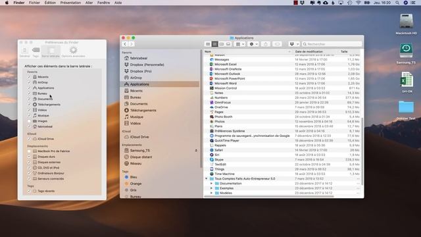This screenshot has width=421, height=237.
Task: Click the Edit Tags toolbar button
Action: pos(278,44)
